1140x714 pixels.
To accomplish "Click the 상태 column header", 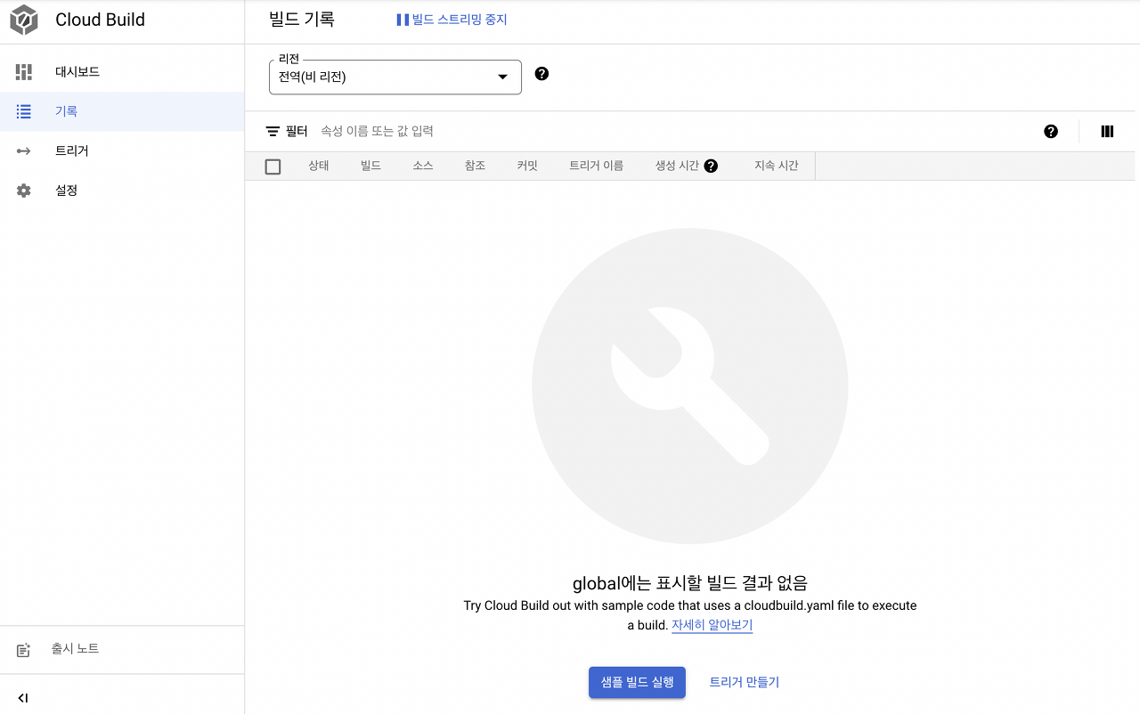I will pos(319,166).
